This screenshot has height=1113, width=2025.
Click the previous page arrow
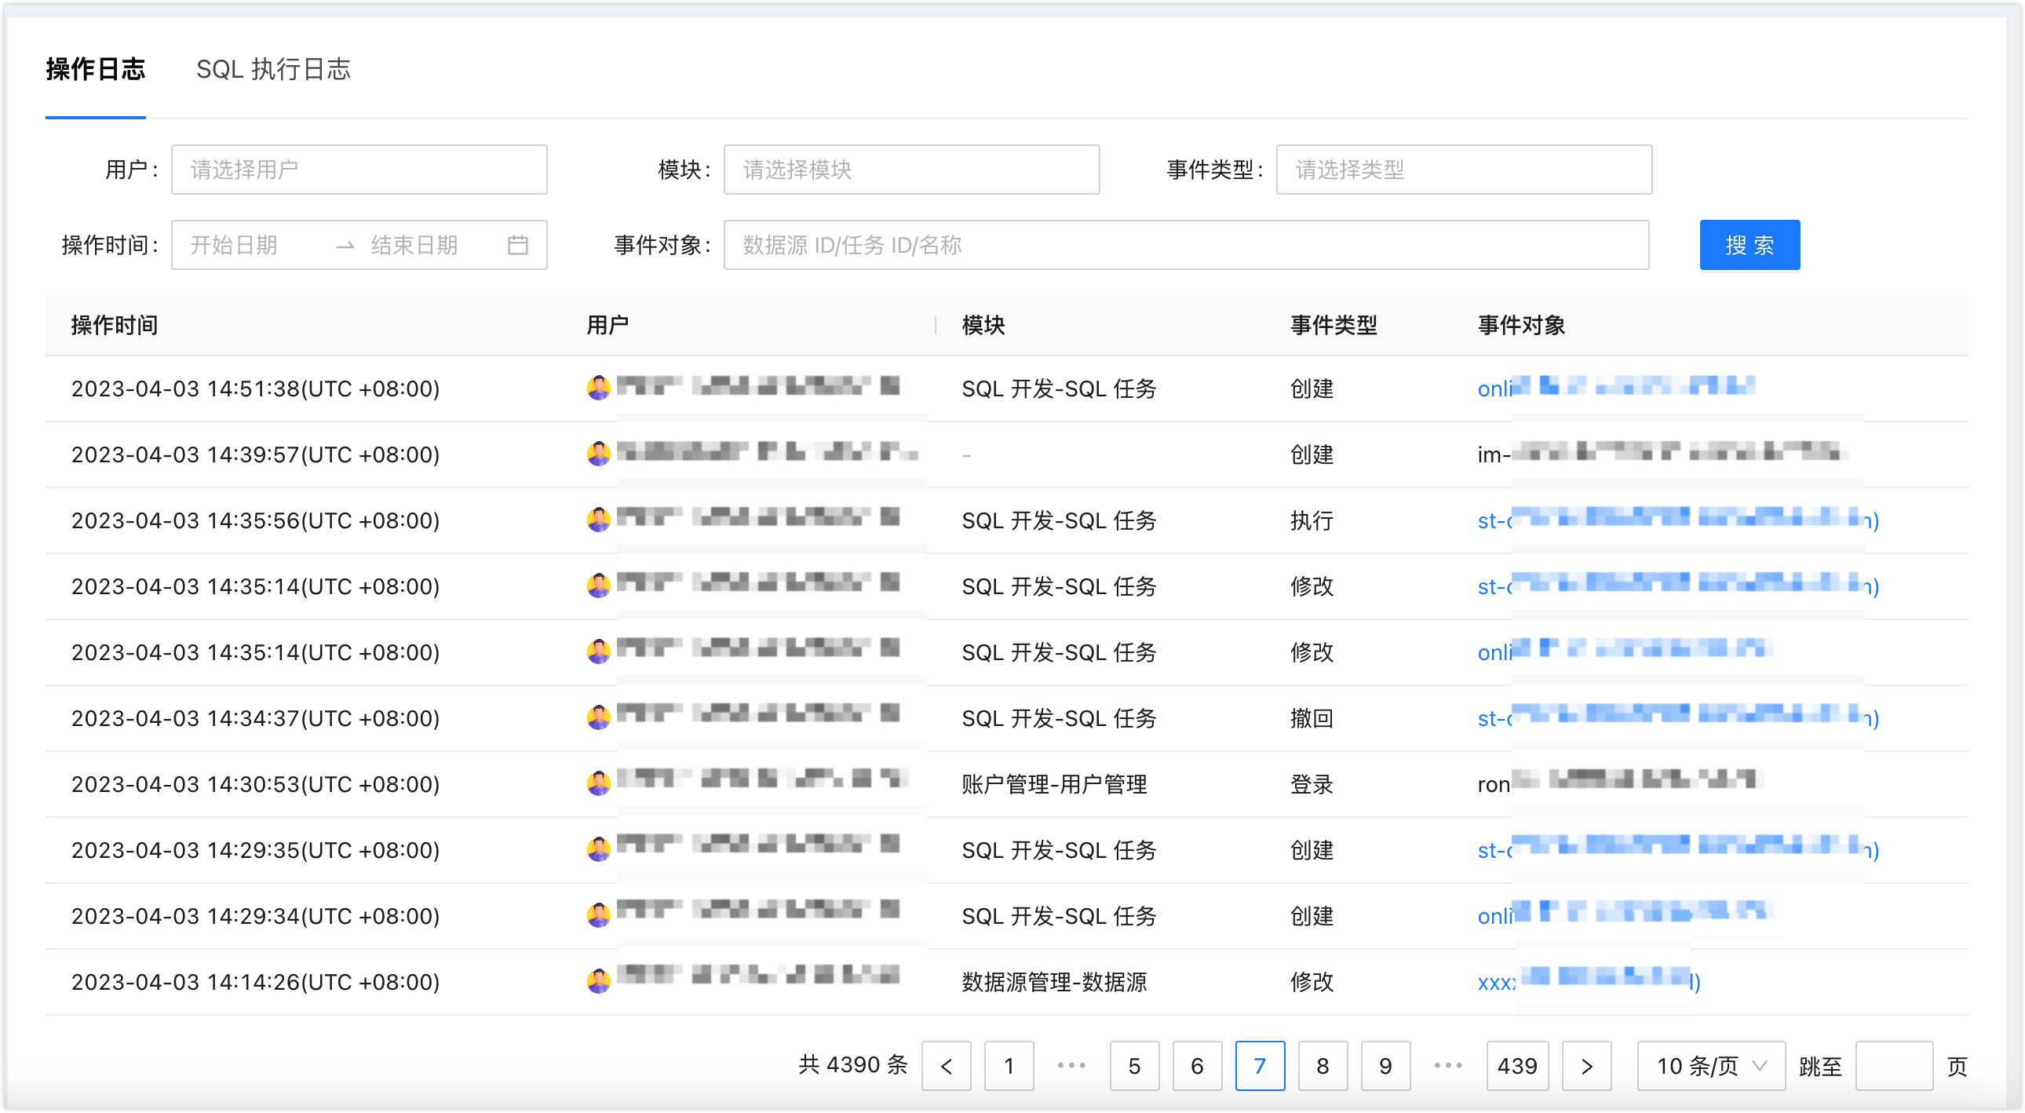946,1066
